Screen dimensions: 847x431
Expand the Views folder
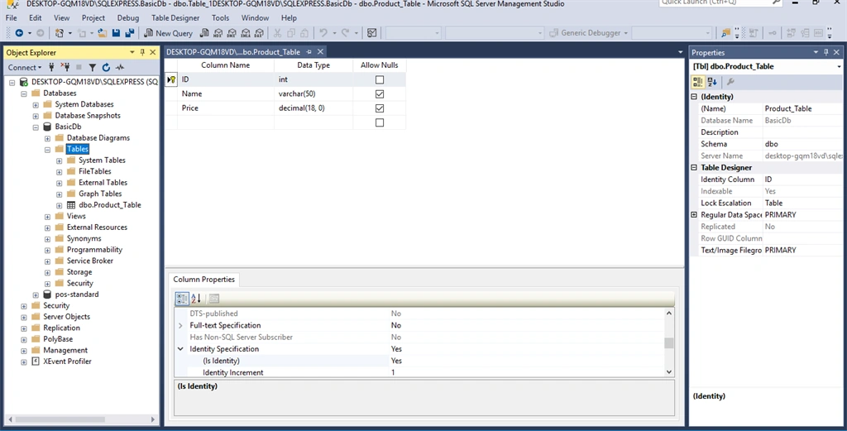(x=47, y=217)
